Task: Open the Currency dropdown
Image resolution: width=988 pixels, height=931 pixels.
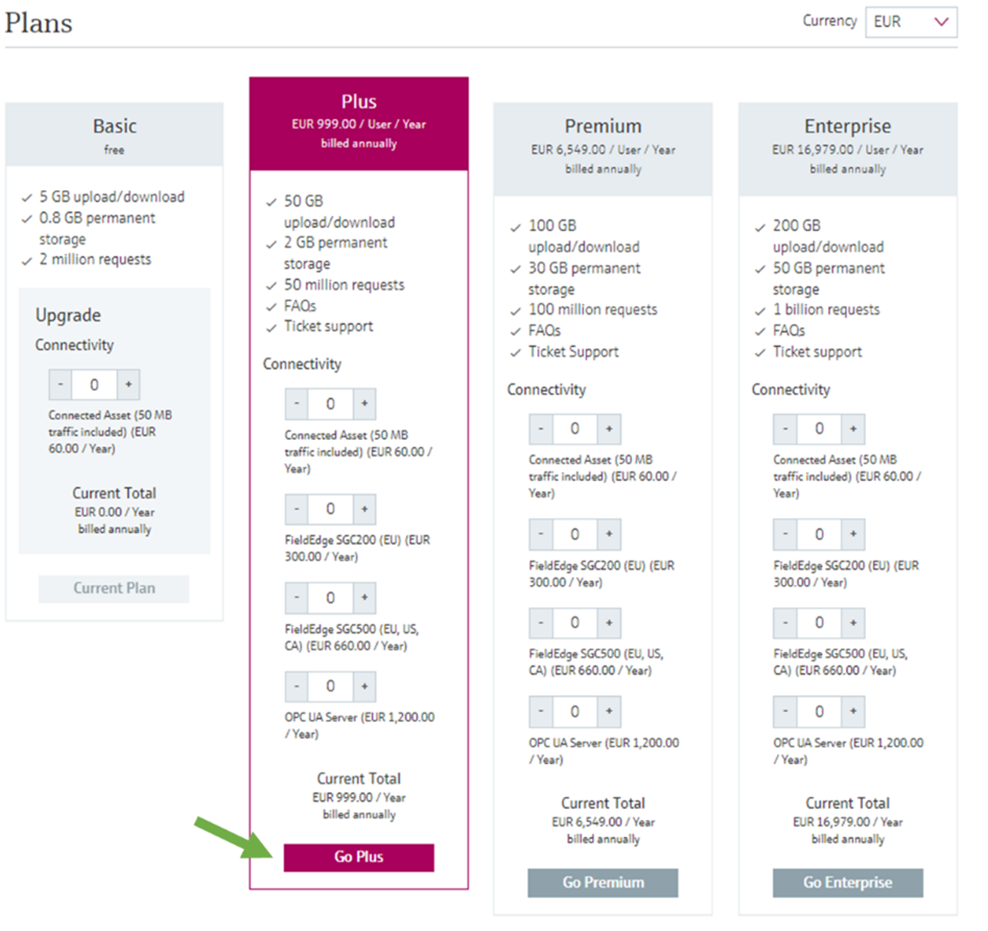Action: pyautogui.click(x=910, y=22)
